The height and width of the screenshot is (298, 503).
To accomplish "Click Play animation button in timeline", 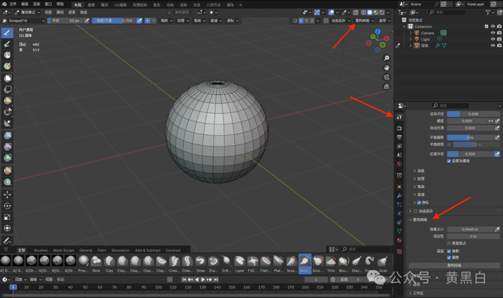I will pos(203,280).
